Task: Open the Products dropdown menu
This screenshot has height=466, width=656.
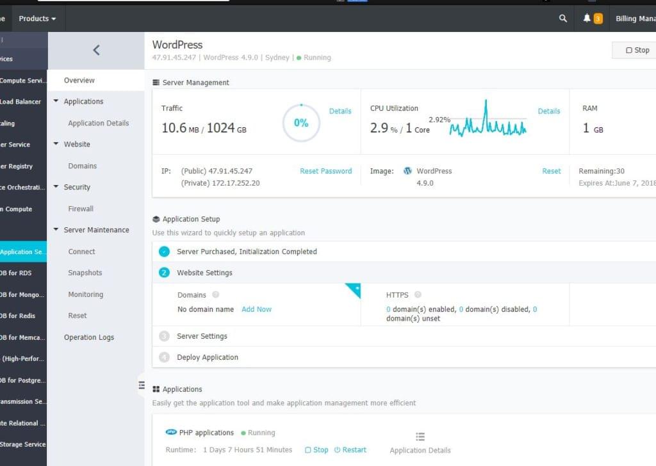Action: [x=37, y=19]
